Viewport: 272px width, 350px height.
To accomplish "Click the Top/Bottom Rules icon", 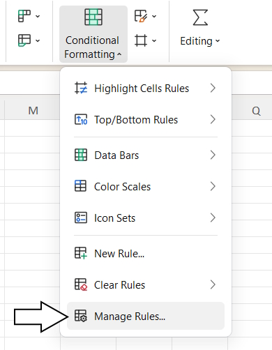I will [x=81, y=119].
